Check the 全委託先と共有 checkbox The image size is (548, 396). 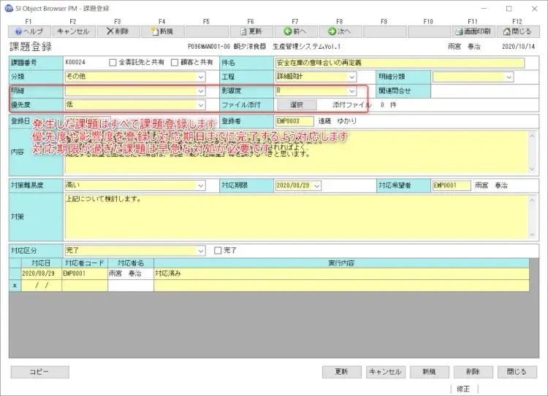(x=113, y=63)
